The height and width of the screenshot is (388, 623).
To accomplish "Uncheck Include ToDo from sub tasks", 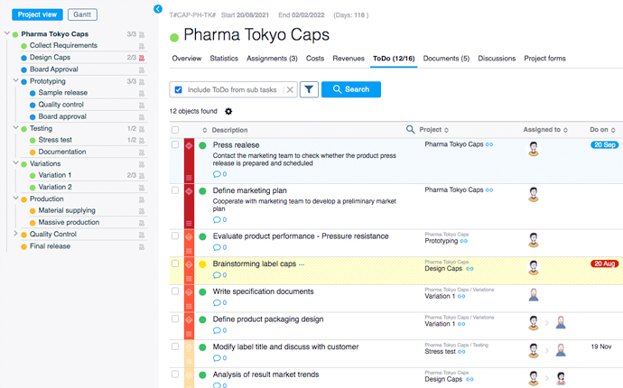I will click(x=179, y=90).
